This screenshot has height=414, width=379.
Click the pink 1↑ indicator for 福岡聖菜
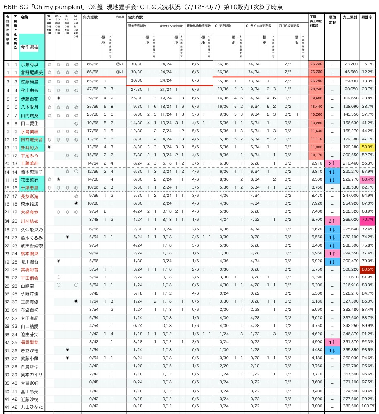coord(332,342)
